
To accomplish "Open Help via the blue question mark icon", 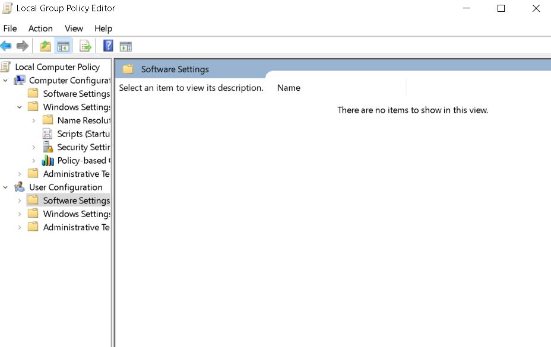I will point(108,46).
